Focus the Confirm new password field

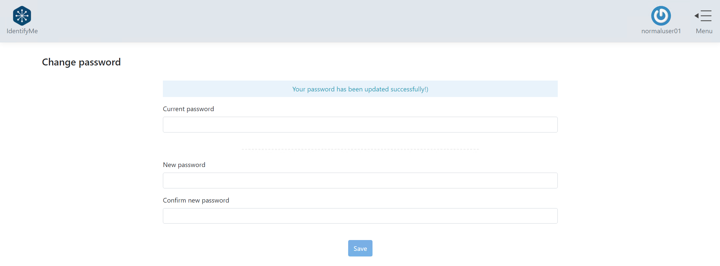click(360, 216)
